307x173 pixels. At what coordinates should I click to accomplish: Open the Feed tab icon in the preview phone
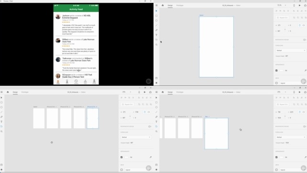coord(58,81)
